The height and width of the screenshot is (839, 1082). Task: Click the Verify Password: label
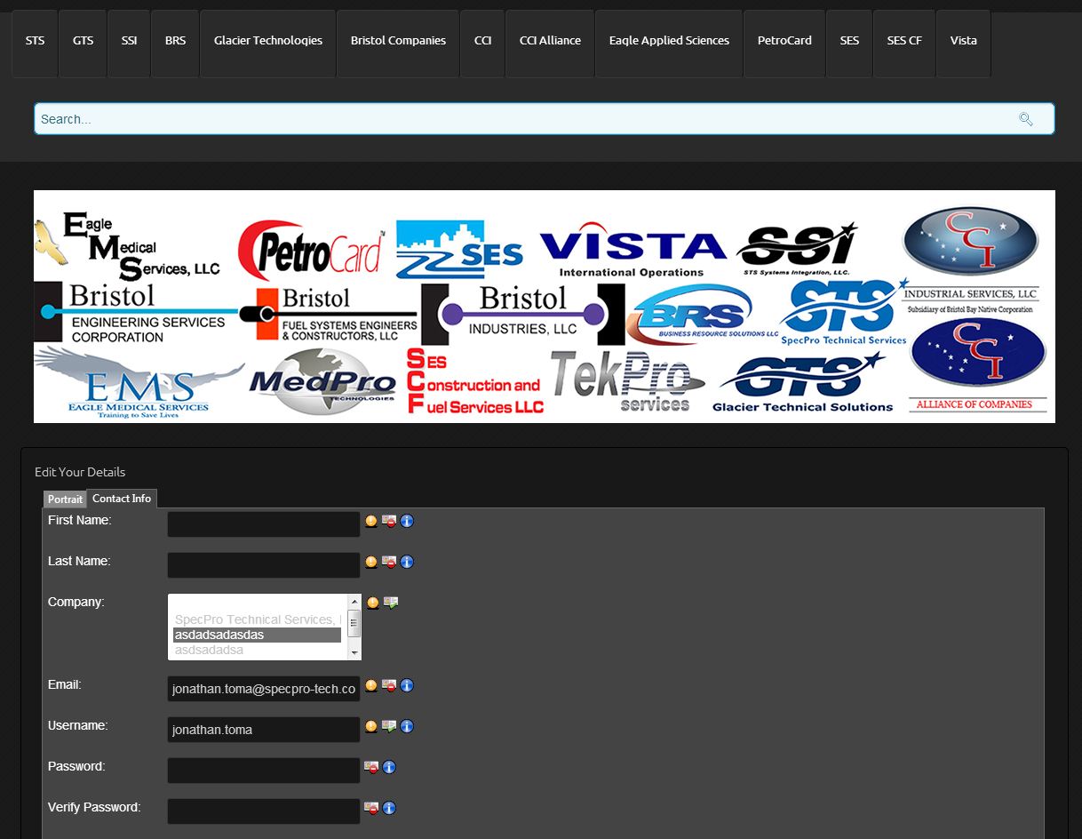[x=94, y=807]
